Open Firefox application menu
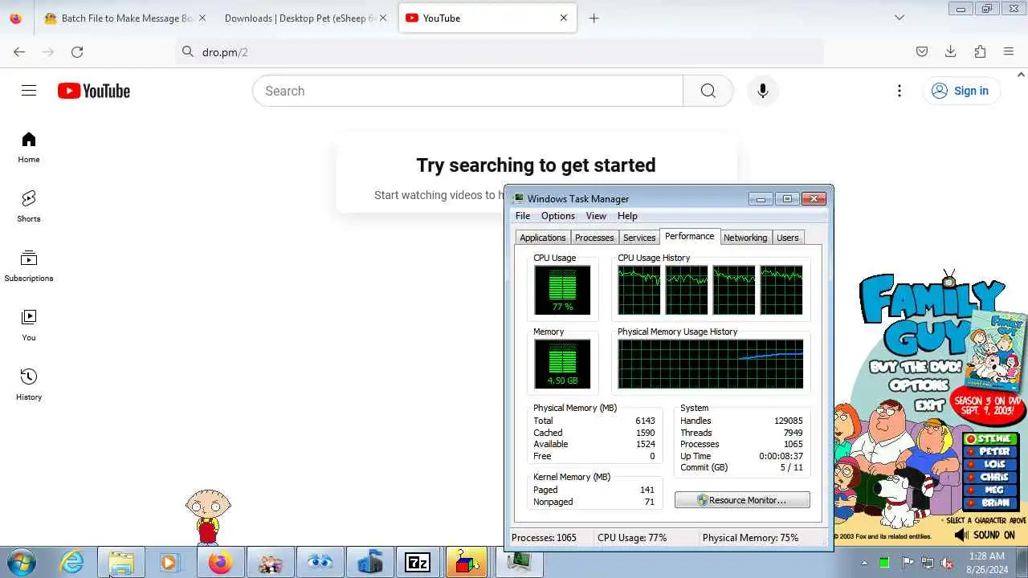 coord(1009,51)
